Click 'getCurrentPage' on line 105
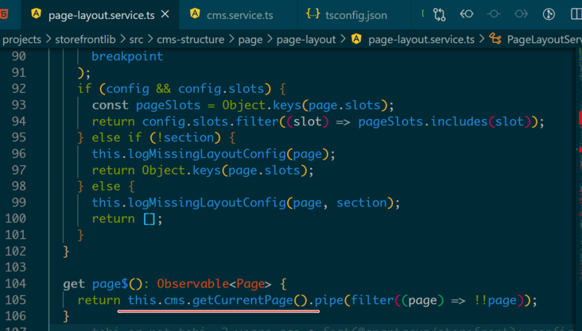Screen dimensions: 582x331 click(x=242, y=300)
